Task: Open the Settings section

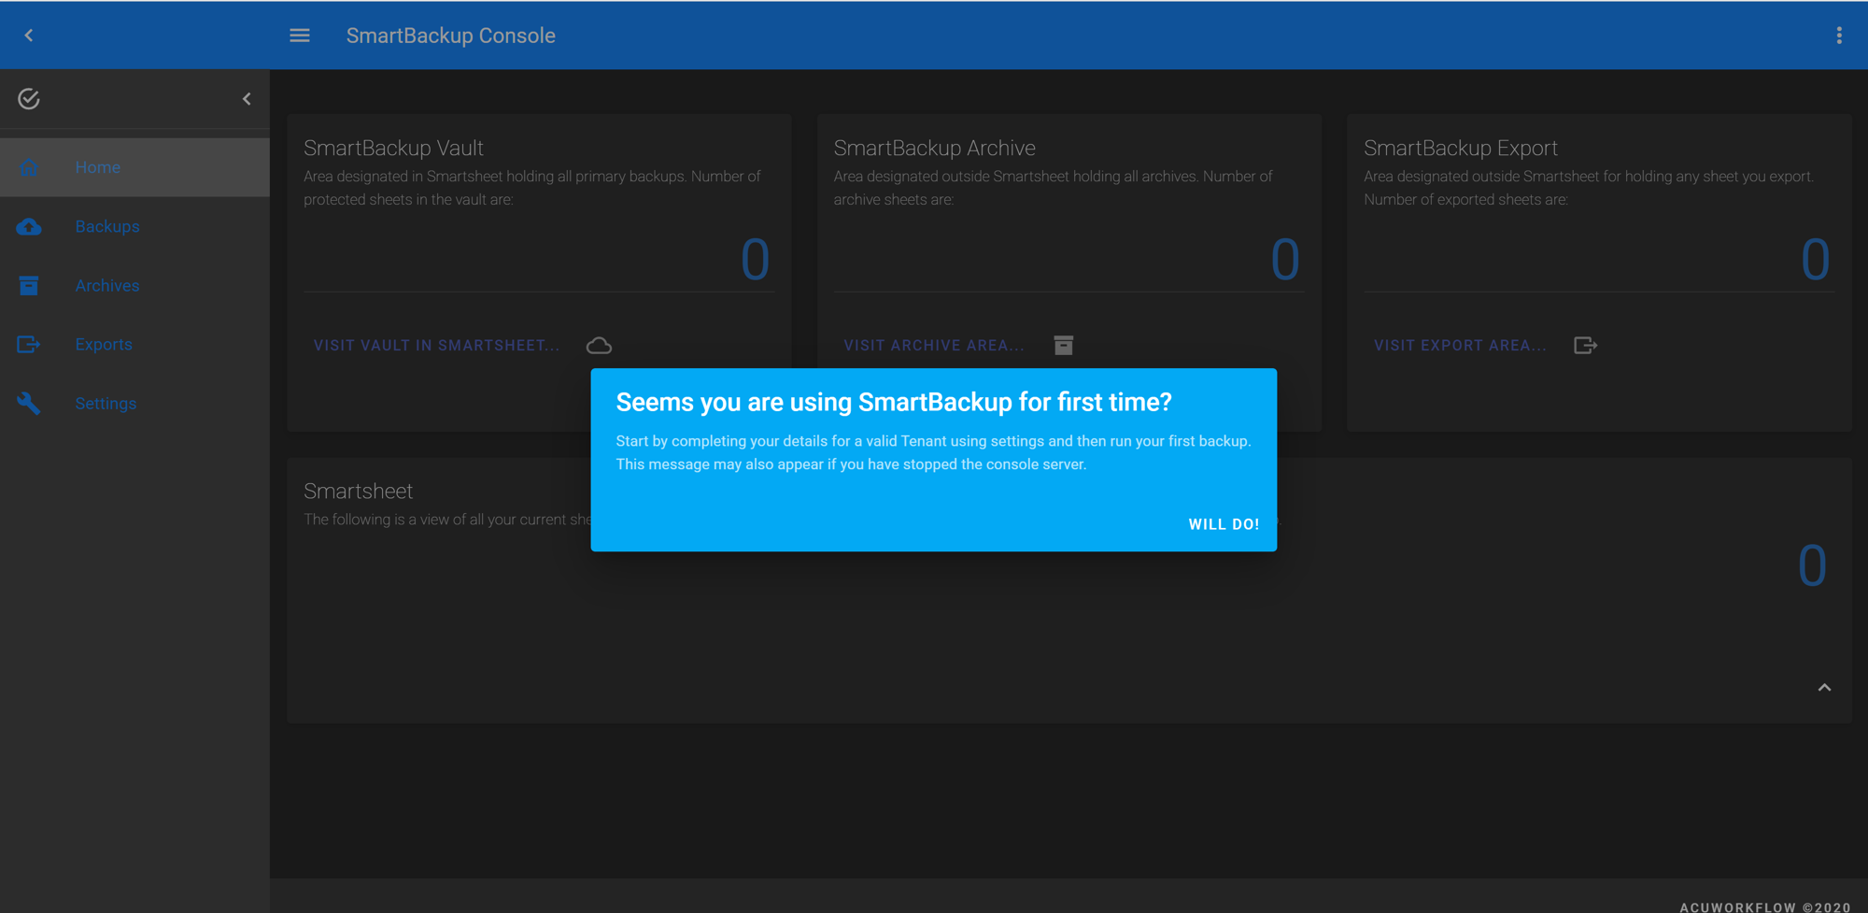Action: pos(106,404)
